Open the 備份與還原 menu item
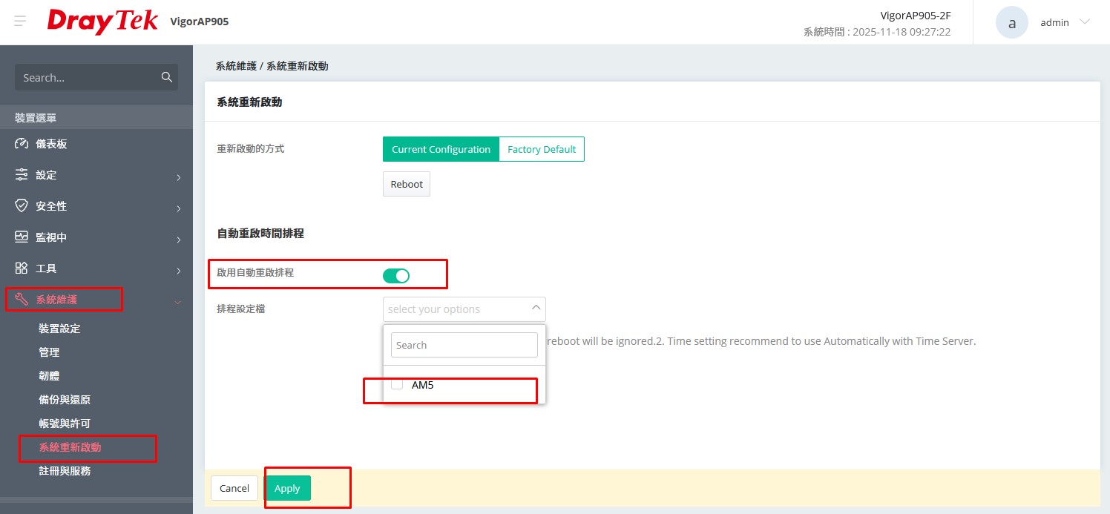The height and width of the screenshot is (514, 1110). tap(65, 400)
